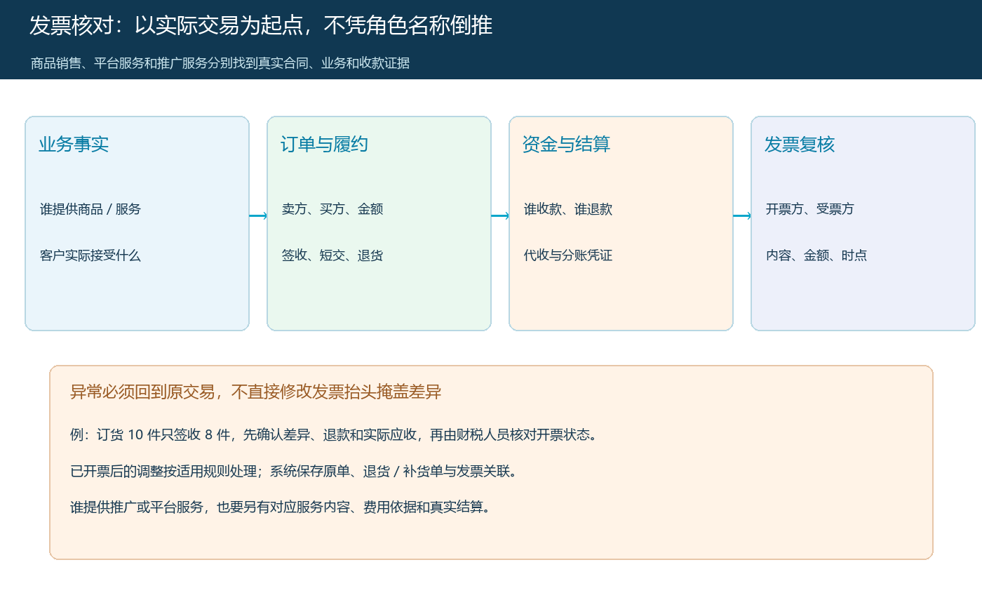Select the line 卖方、买方、金额
The image size is (982, 593).
pos(332,209)
